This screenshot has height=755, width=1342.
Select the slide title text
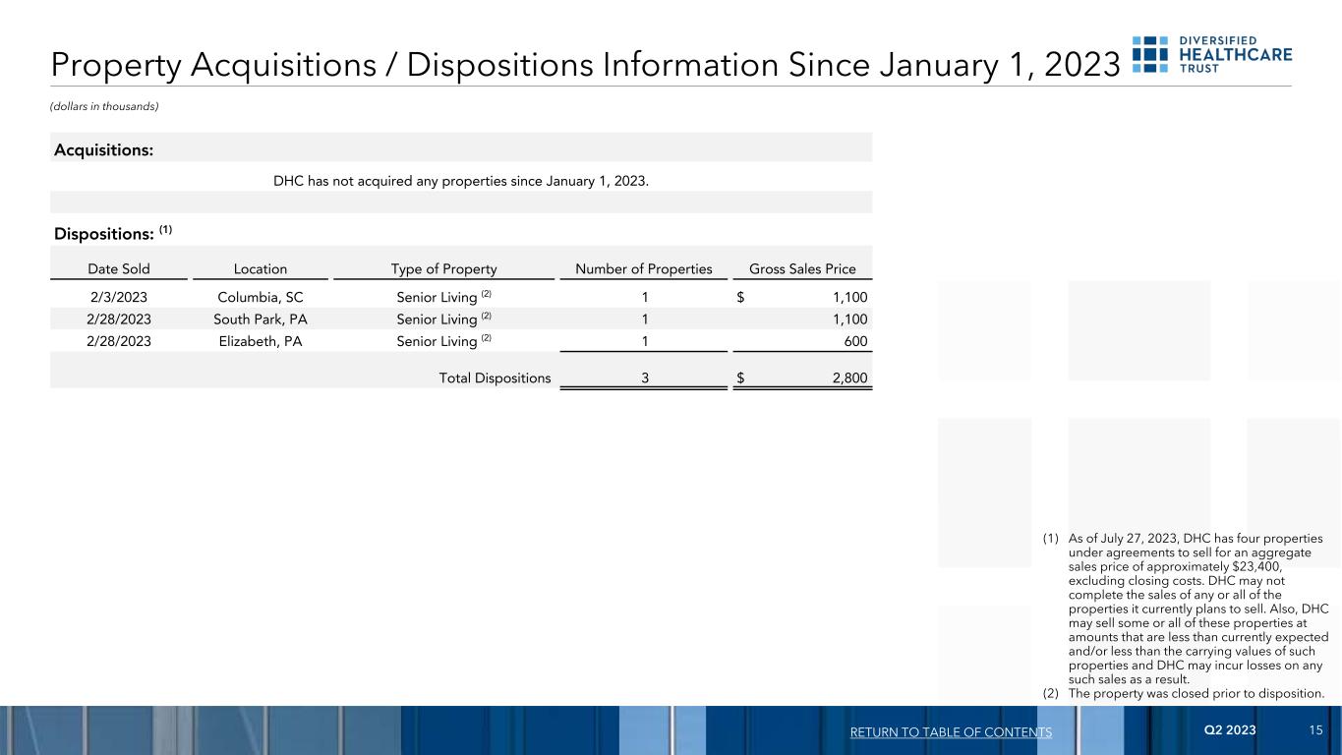585,64
